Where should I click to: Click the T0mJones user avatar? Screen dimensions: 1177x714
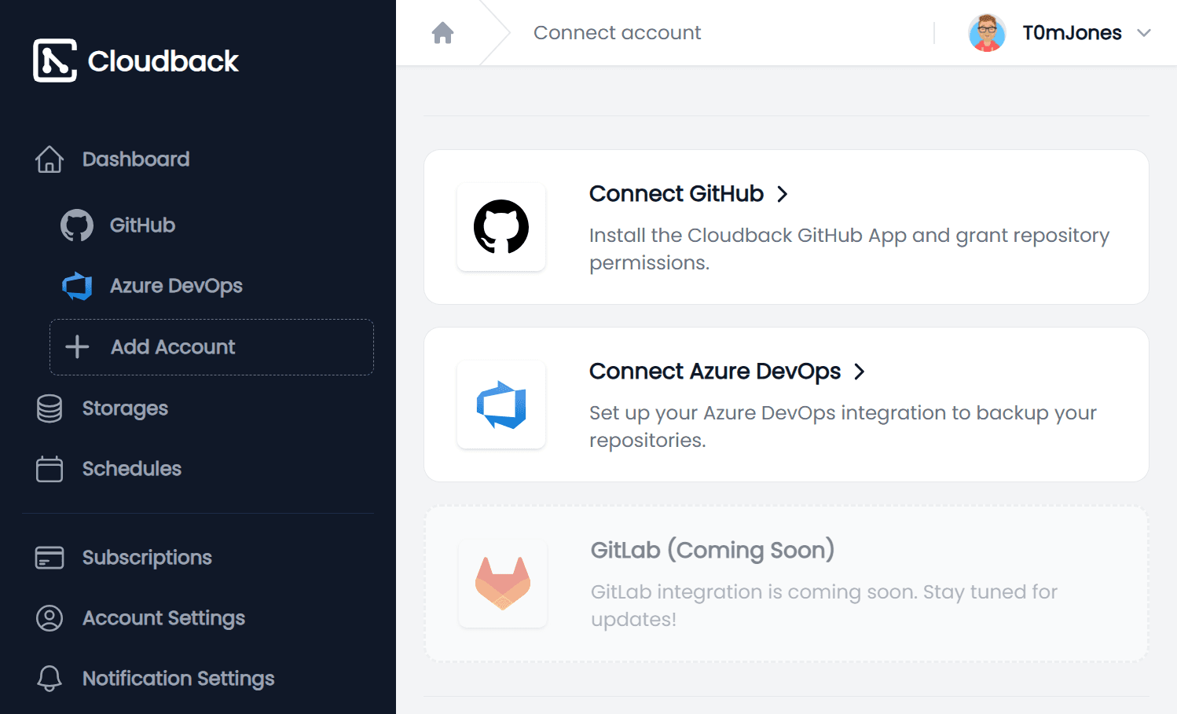point(987,33)
